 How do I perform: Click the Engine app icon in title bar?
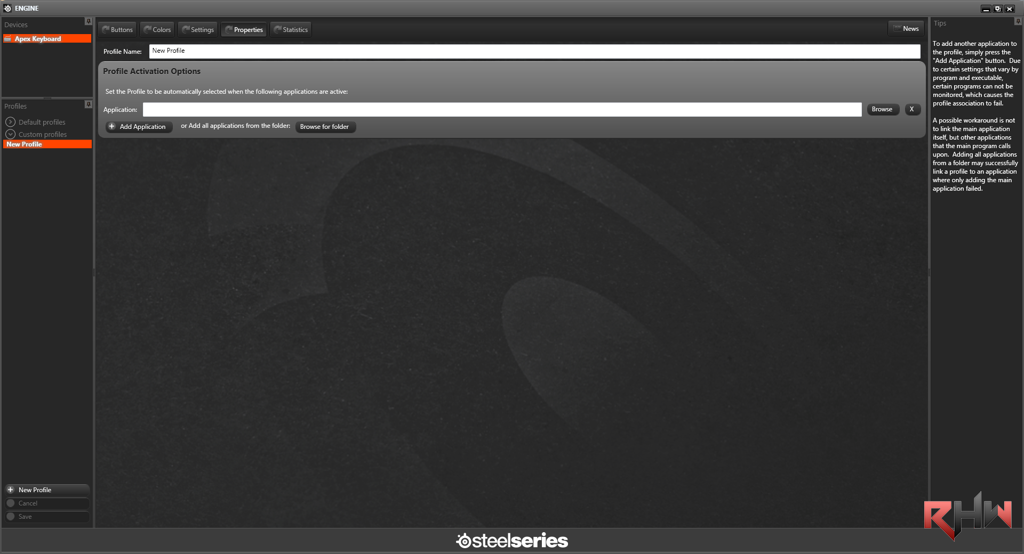click(7, 8)
